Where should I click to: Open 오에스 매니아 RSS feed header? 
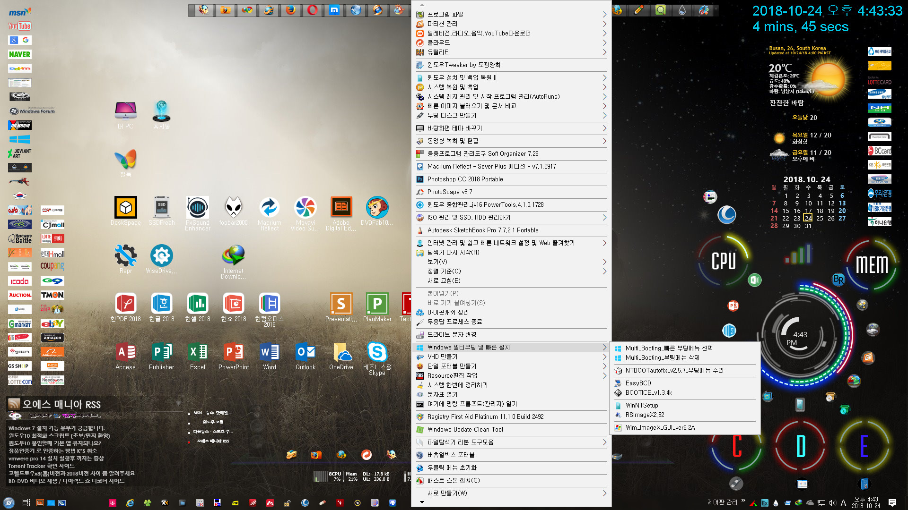point(61,404)
